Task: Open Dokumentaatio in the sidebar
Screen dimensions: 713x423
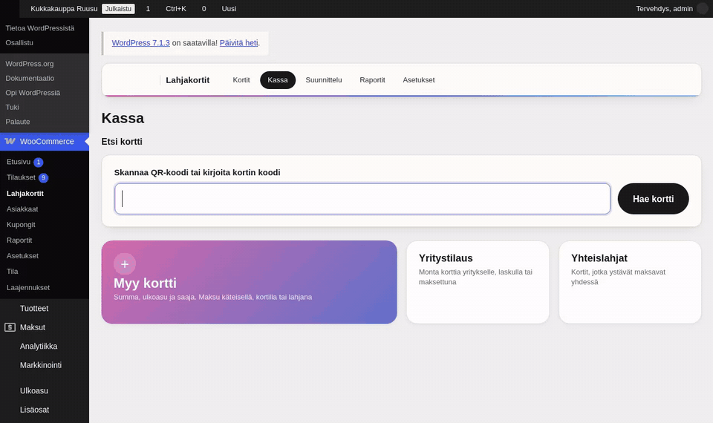Action: click(30, 78)
